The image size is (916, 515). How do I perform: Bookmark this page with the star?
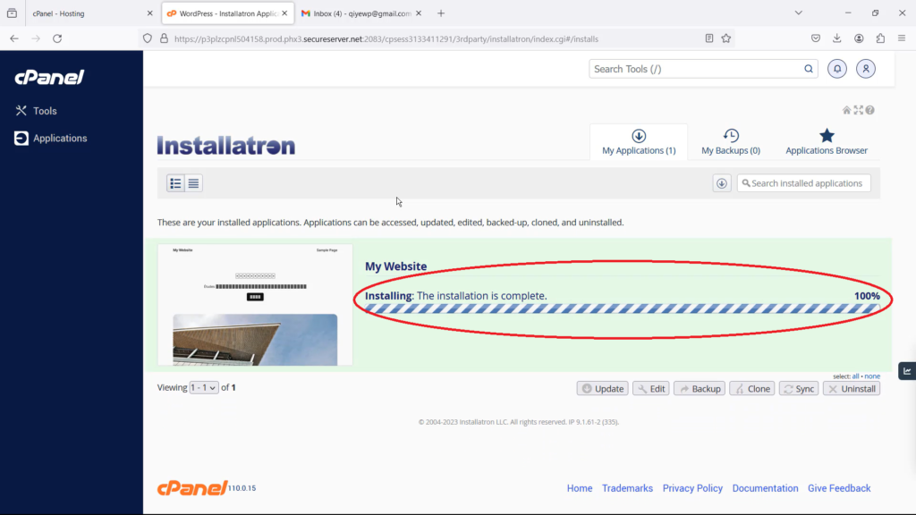[x=726, y=38]
